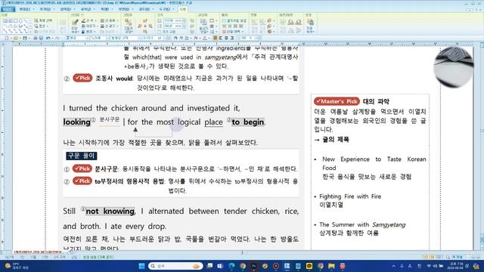Open the Format (서식) menu
The width and height of the screenshot is (484, 272).
pos(85,9)
